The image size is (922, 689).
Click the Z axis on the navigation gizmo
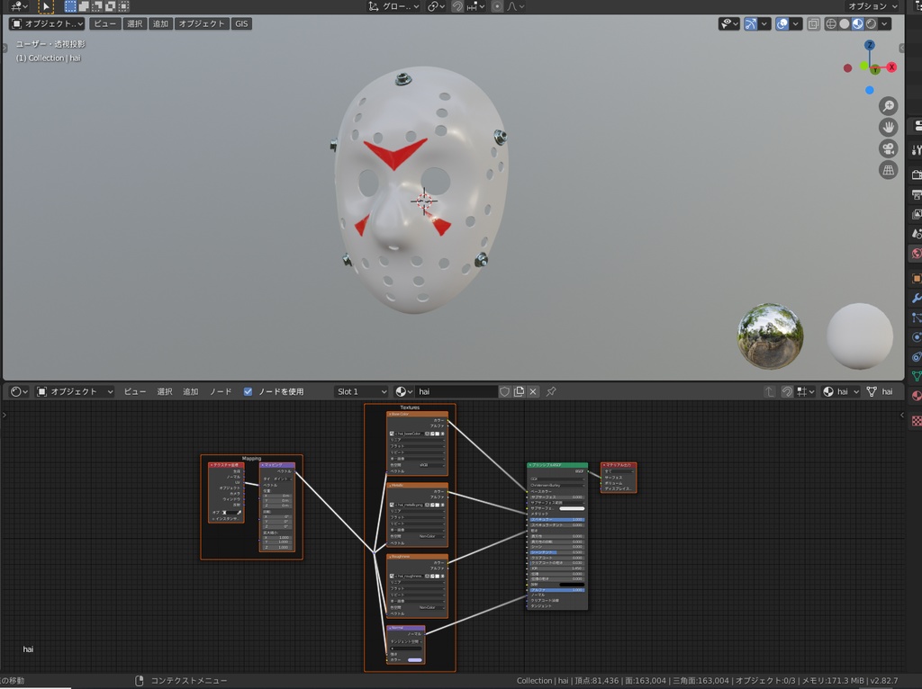(869, 45)
